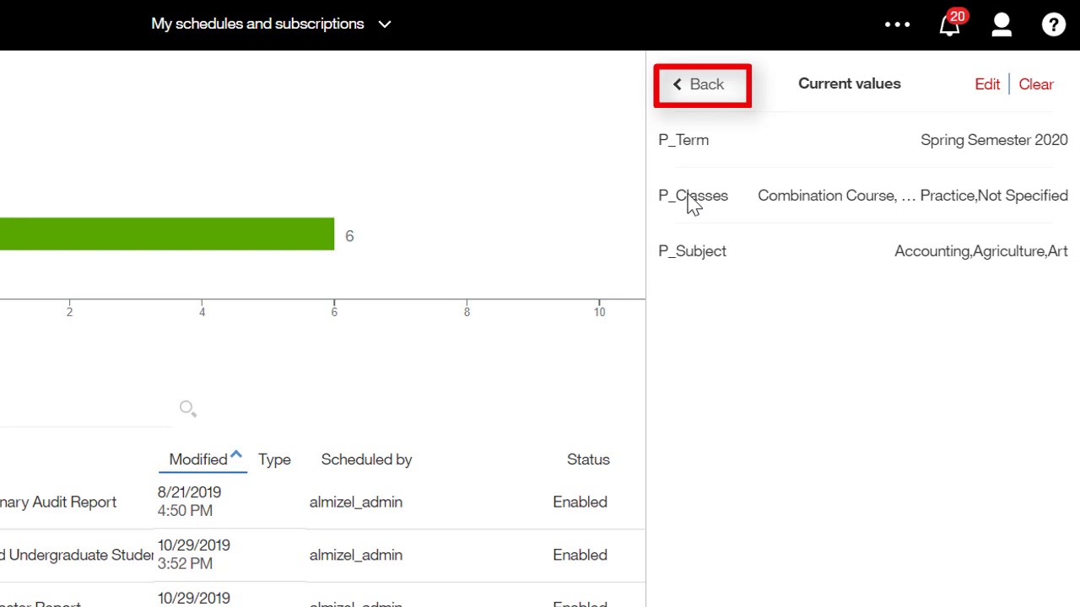Click Enabled status in Undergraduate Student row
1080x607 pixels.
(580, 555)
